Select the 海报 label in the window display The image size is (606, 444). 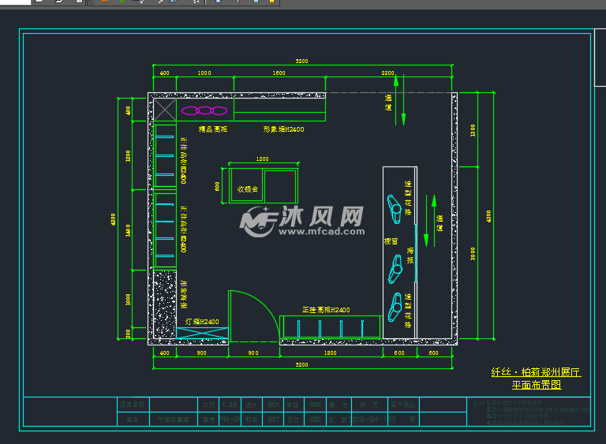[410, 256]
